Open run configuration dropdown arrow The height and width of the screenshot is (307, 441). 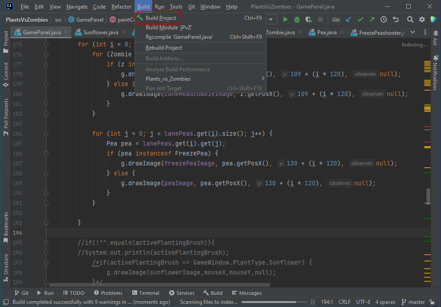click(x=271, y=20)
